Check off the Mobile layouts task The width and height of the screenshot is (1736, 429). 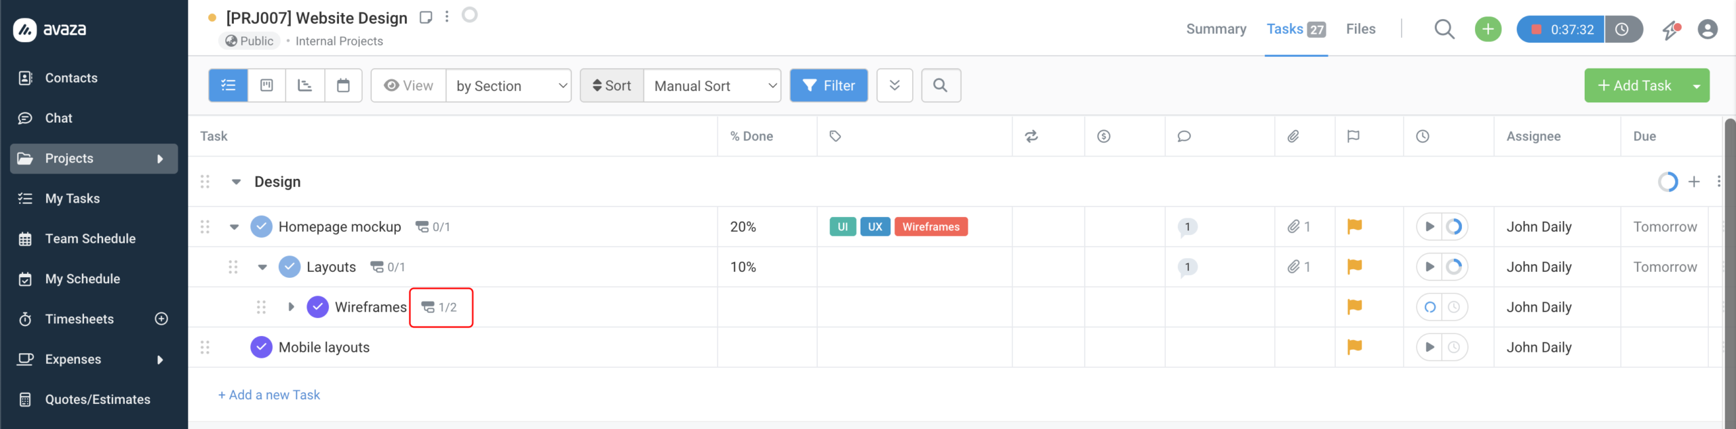[x=261, y=347]
